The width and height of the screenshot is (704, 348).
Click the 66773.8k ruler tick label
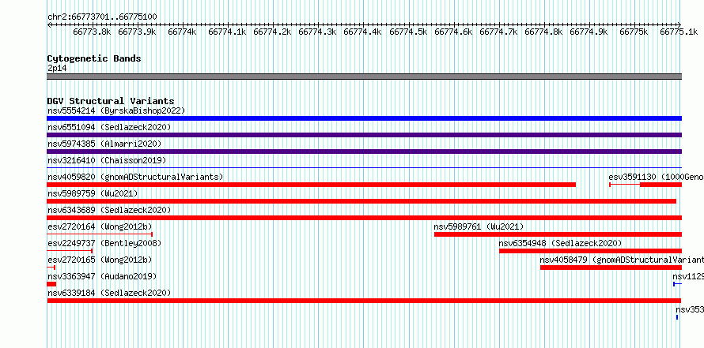tap(92, 32)
